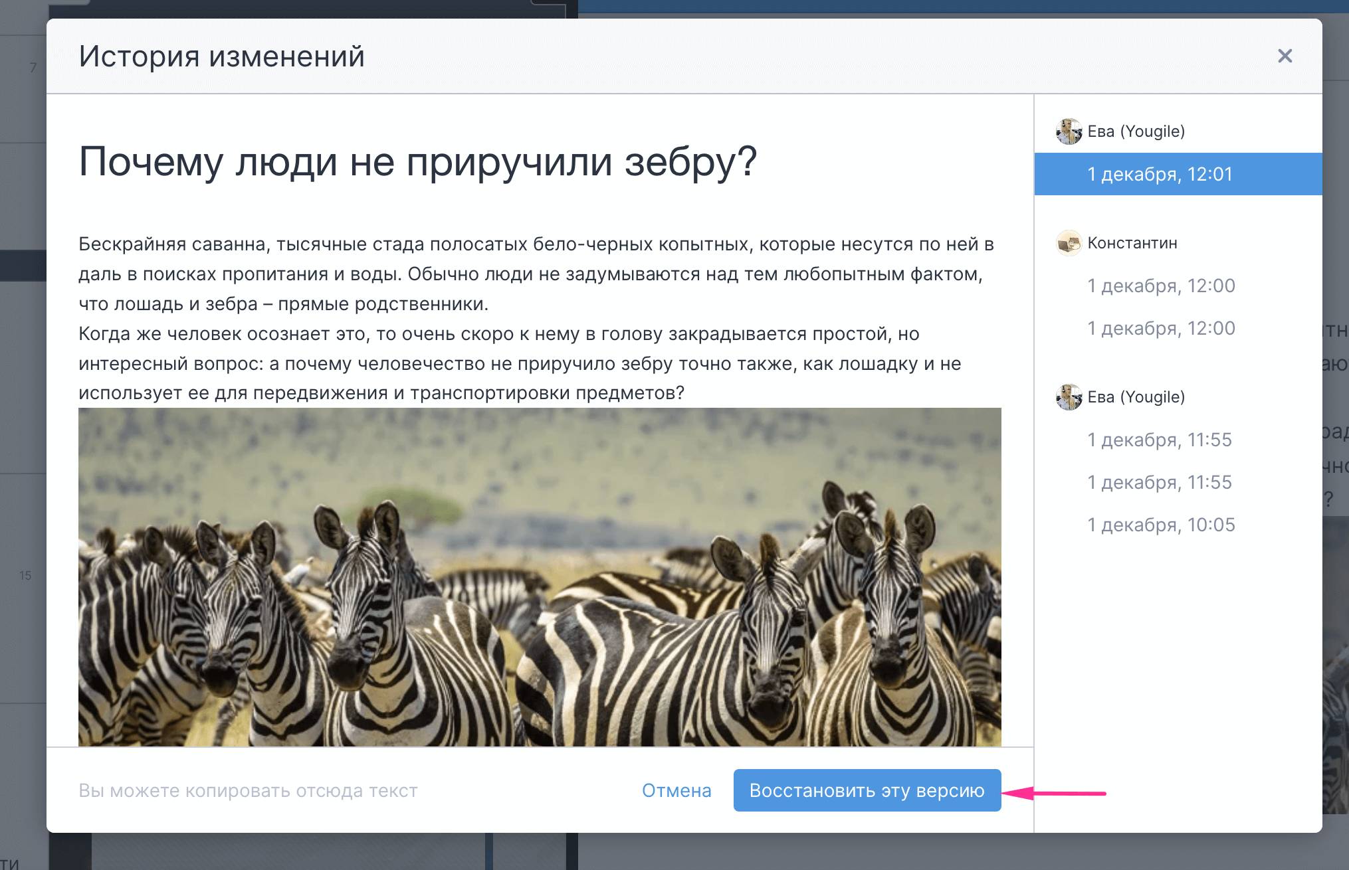Select the highlighted 1 декабря, 12:01 version
Screen dimensions: 1349x870
tap(1160, 174)
